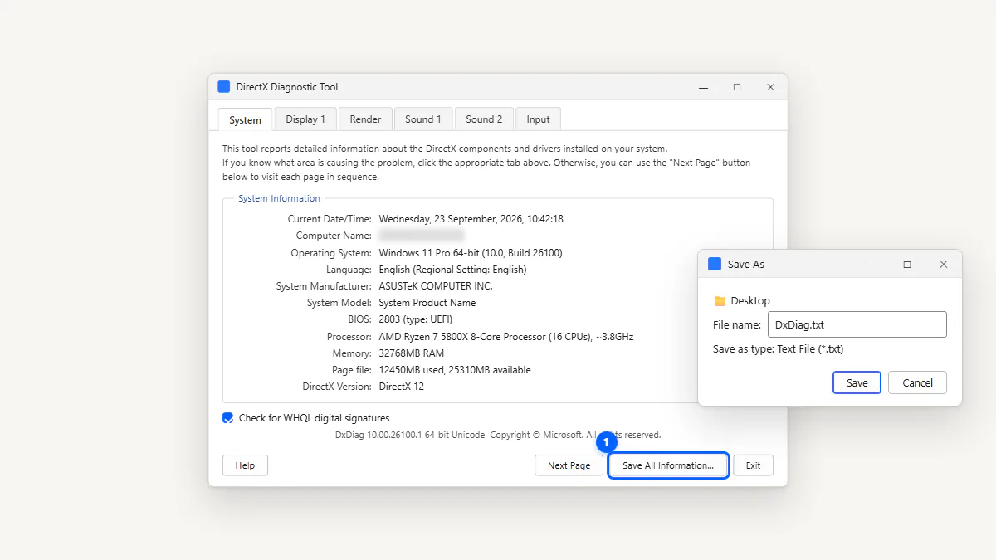This screenshot has height=560, width=996.
Task: Click the DirectX Diagnostic Tool title icon
Action: pos(224,87)
